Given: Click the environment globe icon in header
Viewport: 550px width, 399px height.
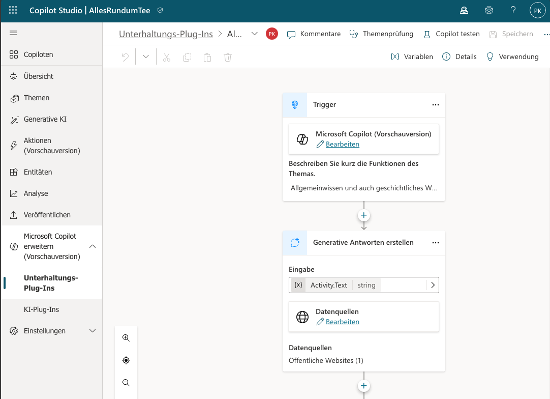Looking at the screenshot, I should click(464, 11).
